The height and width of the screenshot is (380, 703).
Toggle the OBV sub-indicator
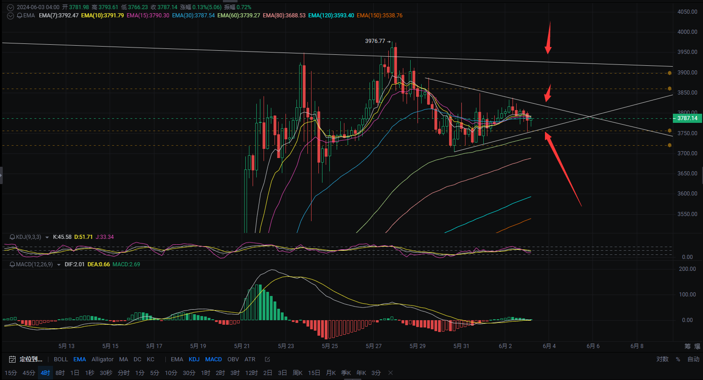233,359
